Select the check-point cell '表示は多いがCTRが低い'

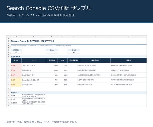95,65
